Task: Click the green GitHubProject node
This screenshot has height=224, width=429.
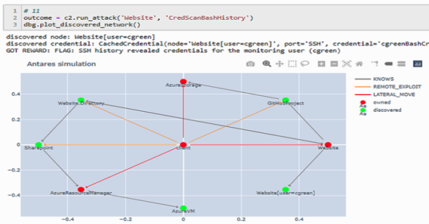Action: pos(285,100)
